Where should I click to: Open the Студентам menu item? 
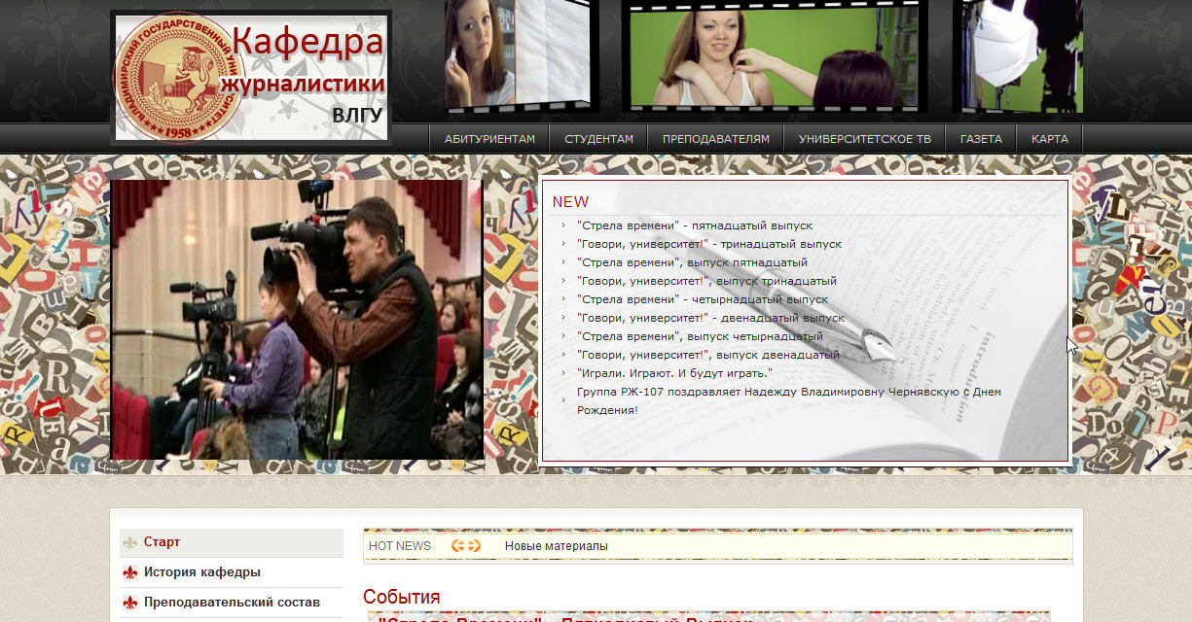pyautogui.click(x=598, y=139)
